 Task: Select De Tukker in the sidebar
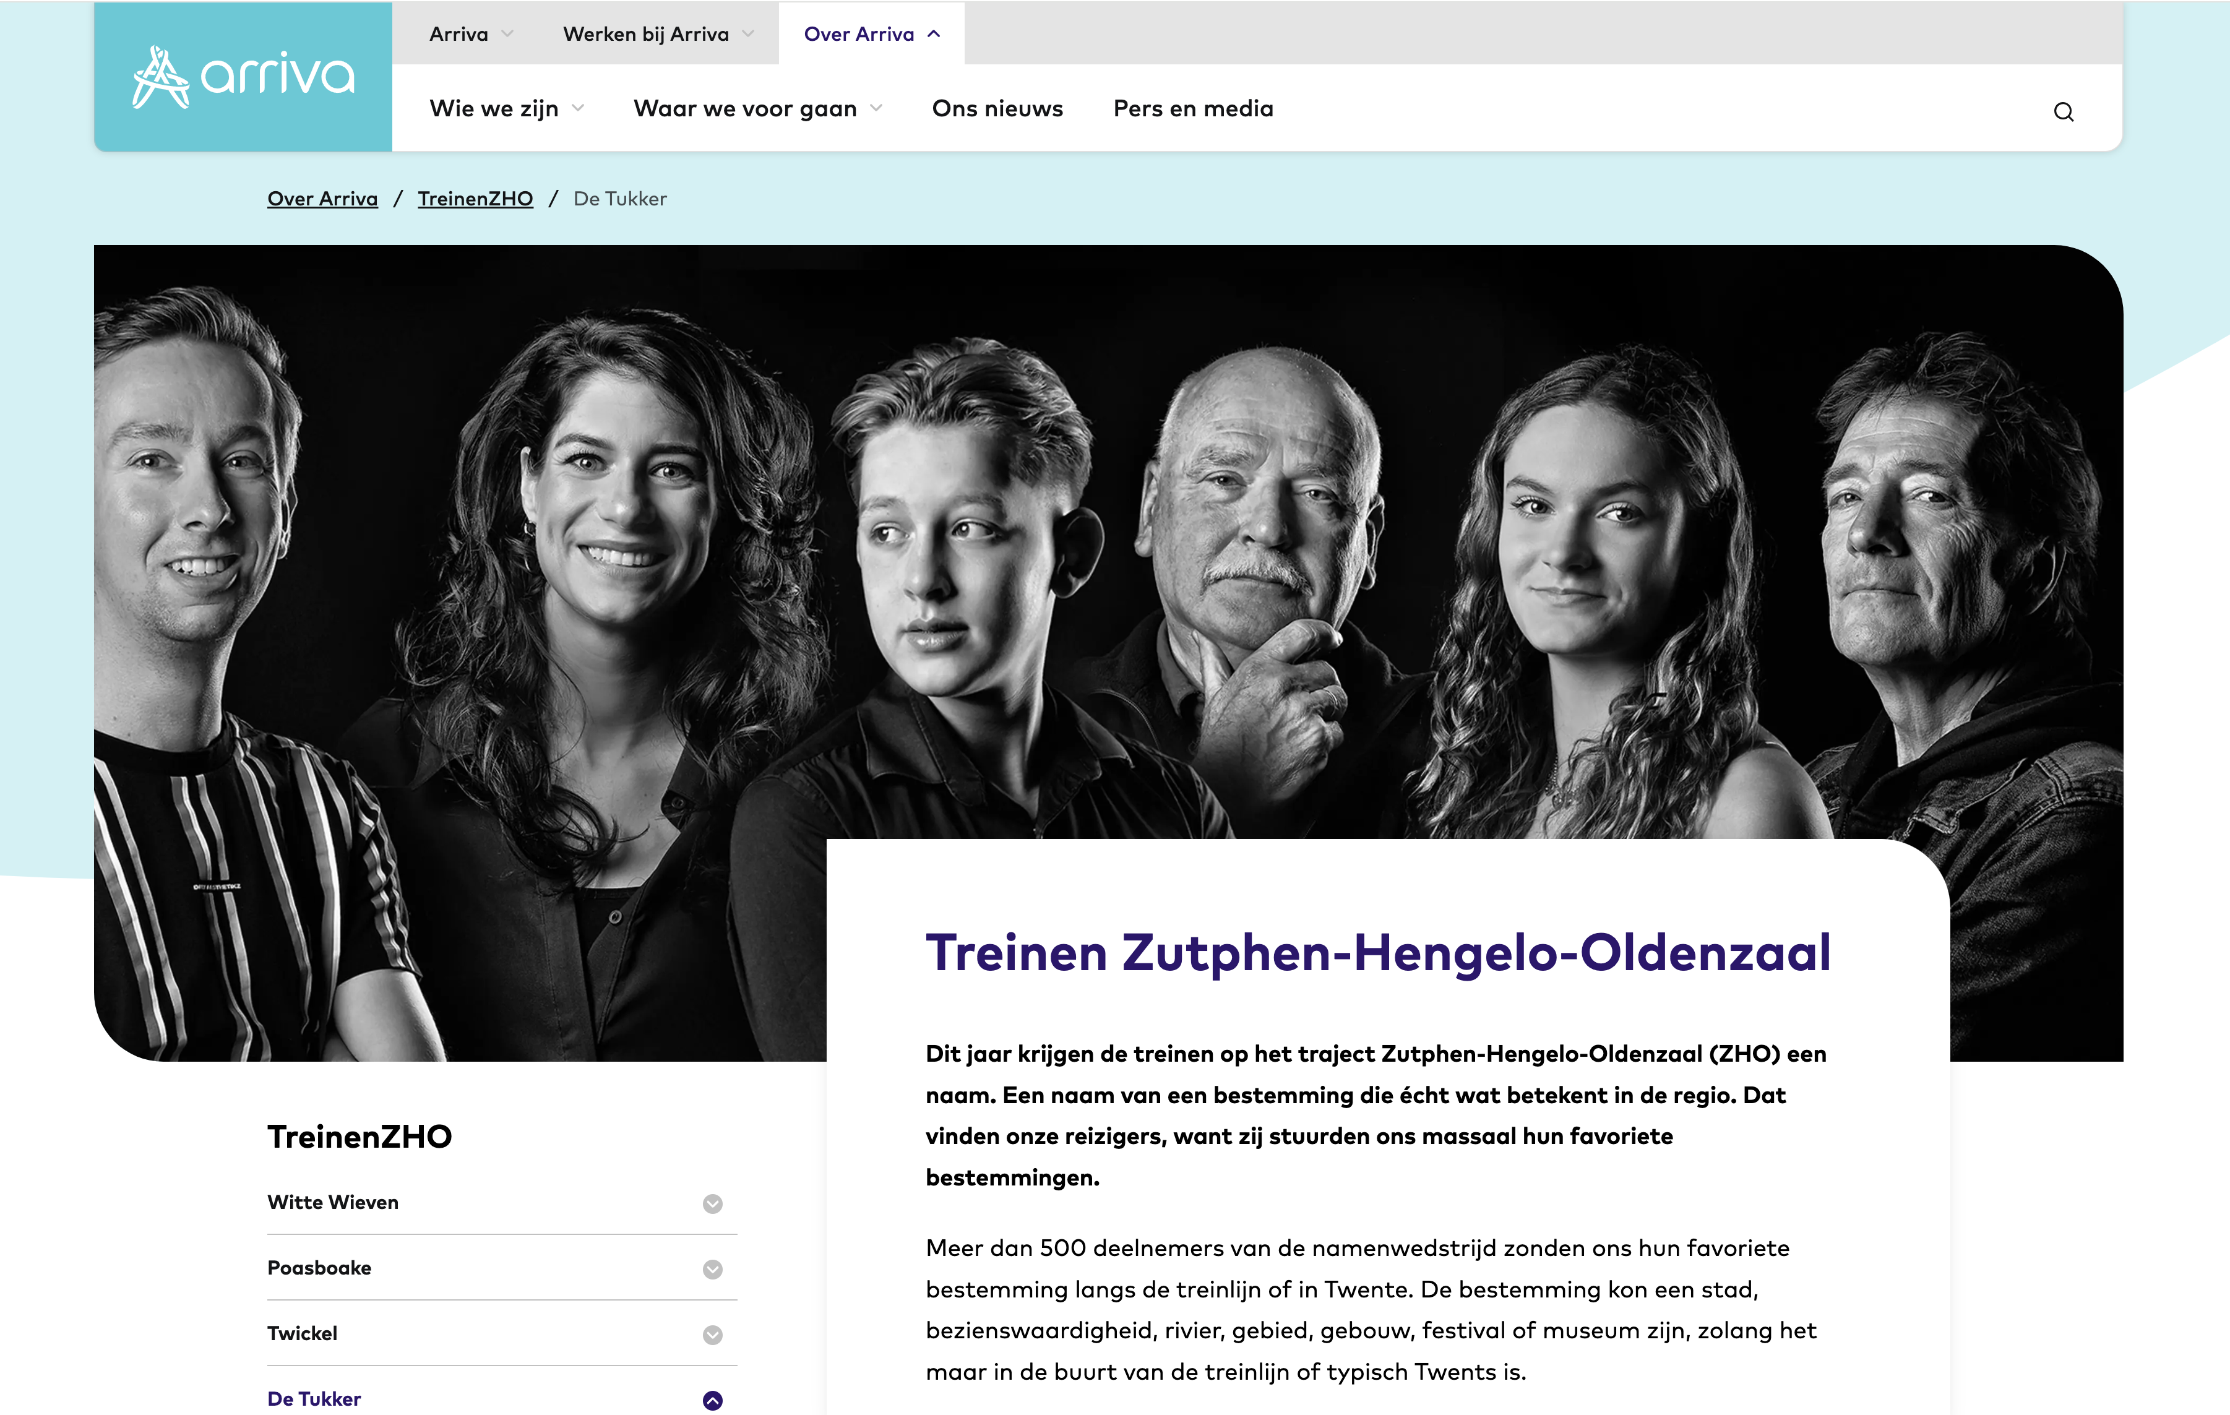pyautogui.click(x=314, y=1400)
